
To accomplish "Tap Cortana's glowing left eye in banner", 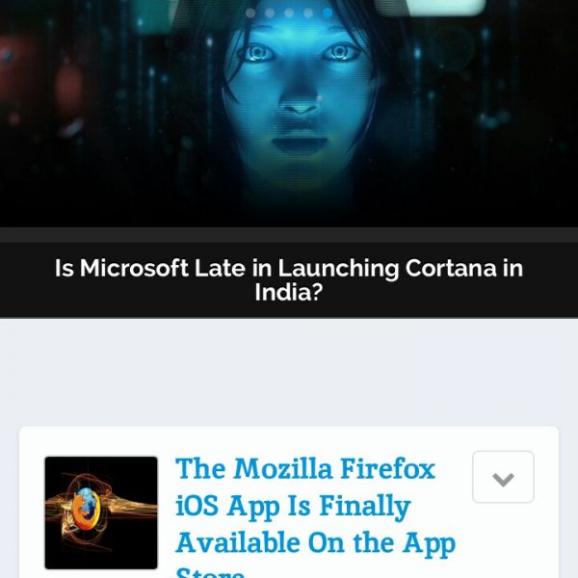I will (259, 53).
